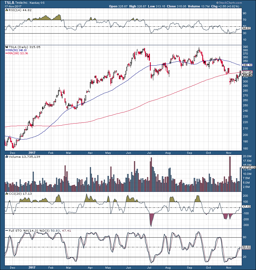The image size is (256, 270).
Task: Click the 'High 326.67' header value
Action: click(x=138, y=6)
